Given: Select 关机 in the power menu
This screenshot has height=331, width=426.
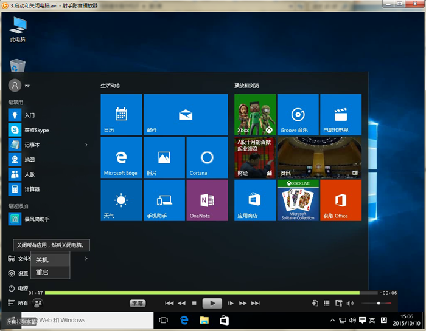Looking at the screenshot, I should tap(51, 260).
